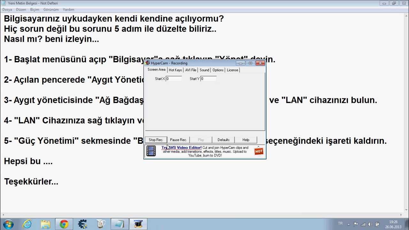This screenshot has height=230, width=409.
Task: Open the Düzen menu
Action: click(21, 10)
